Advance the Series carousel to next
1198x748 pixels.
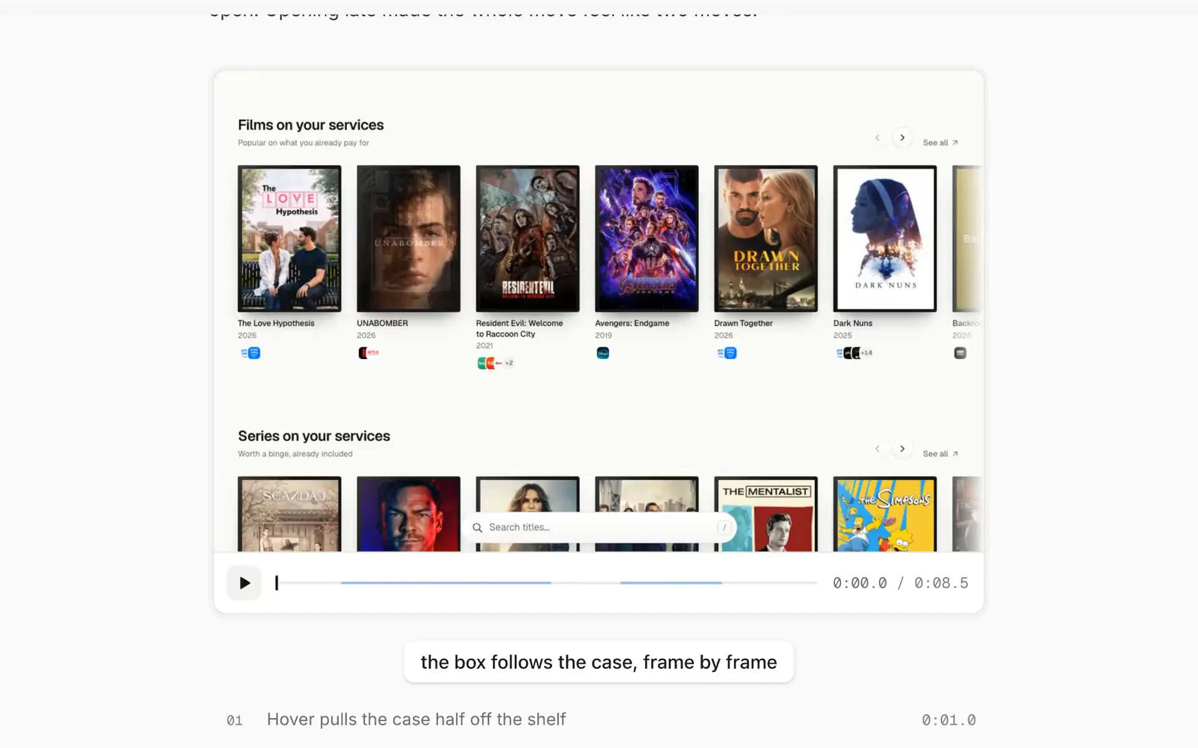coord(902,449)
